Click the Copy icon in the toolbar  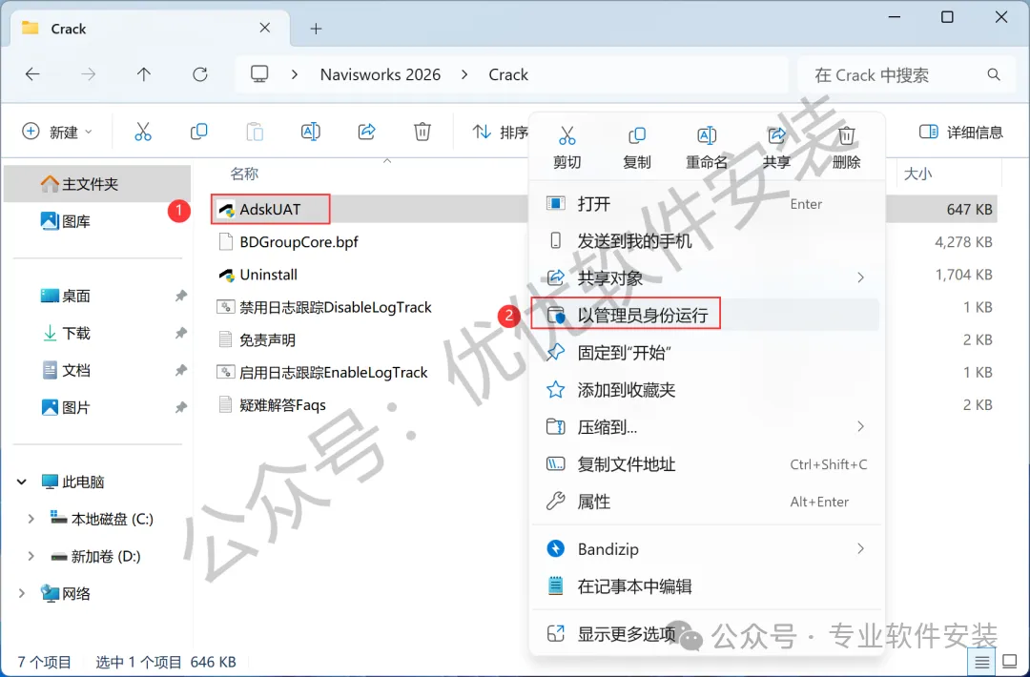[198, 132]
